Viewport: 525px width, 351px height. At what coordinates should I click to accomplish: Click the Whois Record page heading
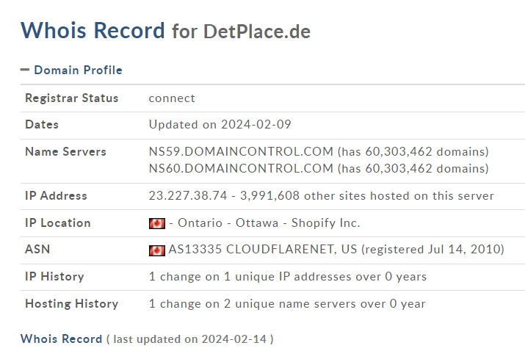pyautogui.click(x=93, y=31)
